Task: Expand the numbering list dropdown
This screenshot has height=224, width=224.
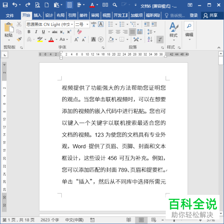Action: (x=127, y=24)
